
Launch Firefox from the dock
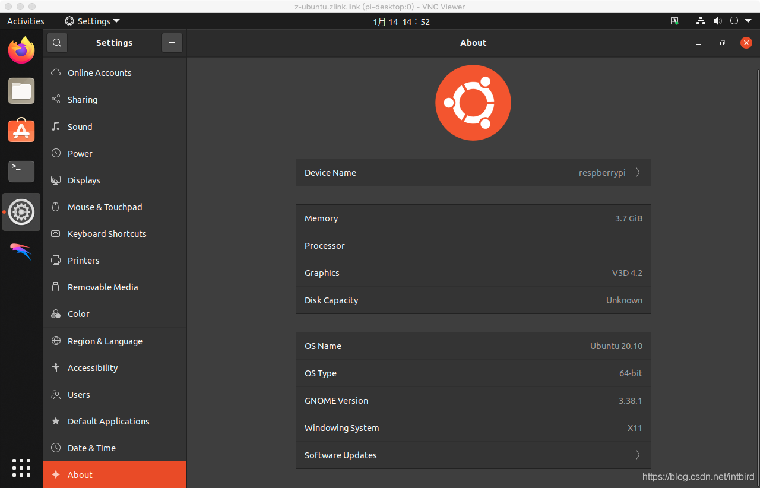click(x=21, y=50)
